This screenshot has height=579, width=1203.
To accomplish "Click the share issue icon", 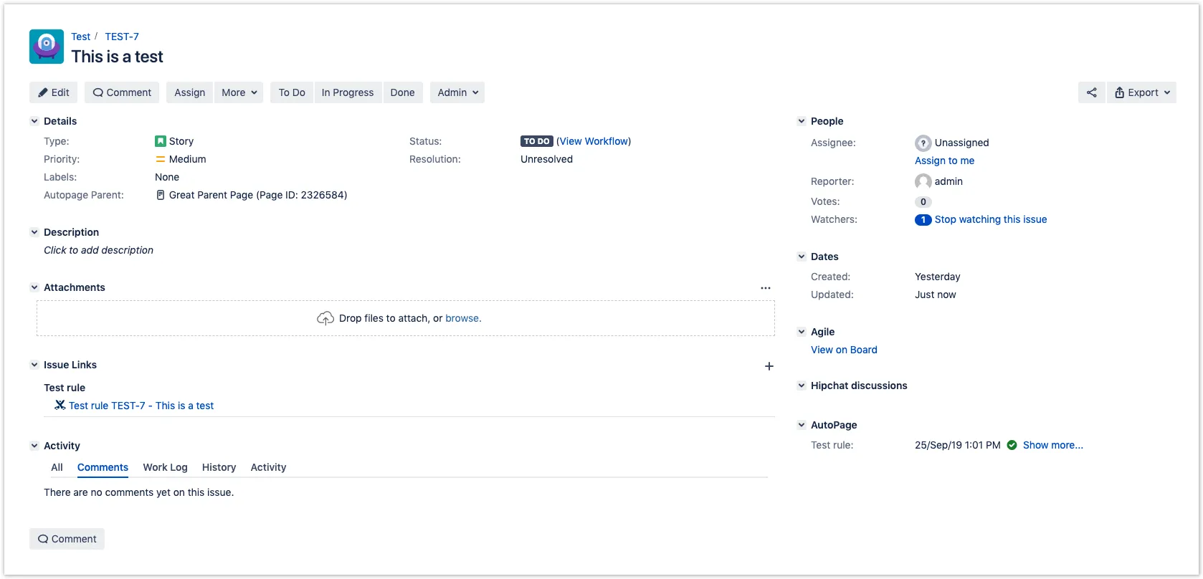I will pos(1091,92).
